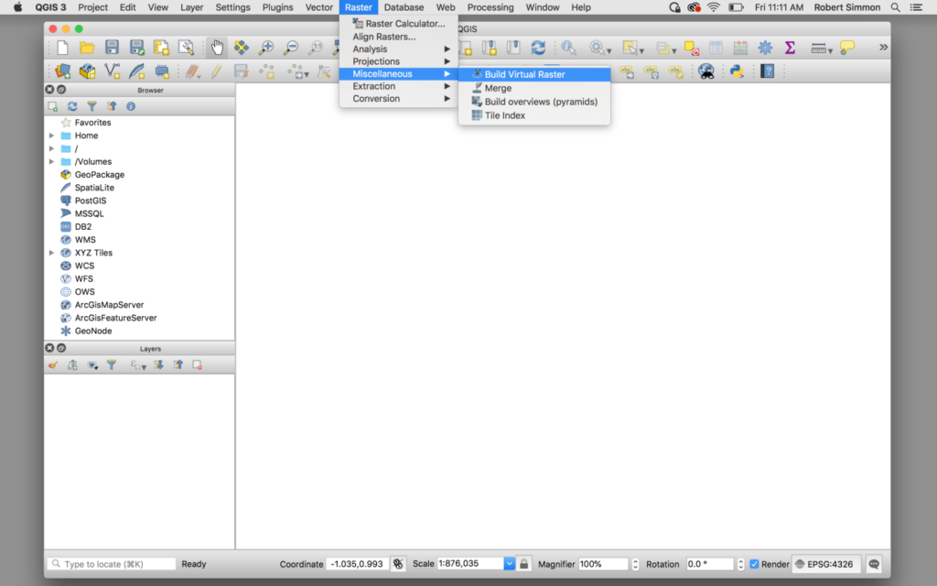Select Tile Index menu entry
This screenshot has height=586, width=937.
[x=534, y=115]
